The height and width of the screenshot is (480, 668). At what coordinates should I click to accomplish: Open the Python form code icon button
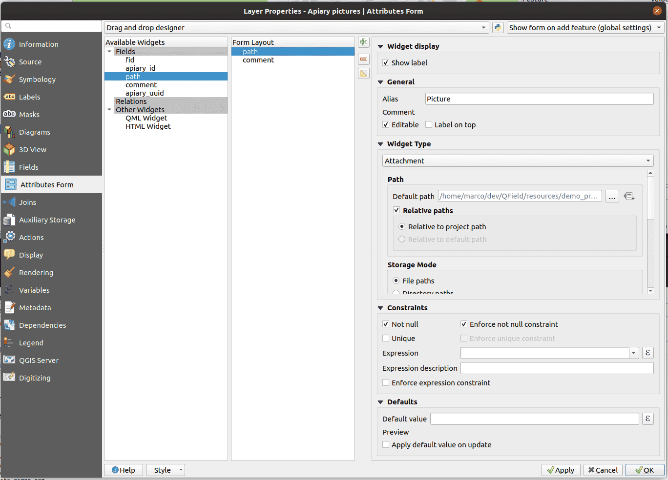point(498,28)
